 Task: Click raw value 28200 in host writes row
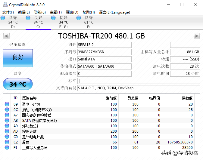tap(187, 148)
